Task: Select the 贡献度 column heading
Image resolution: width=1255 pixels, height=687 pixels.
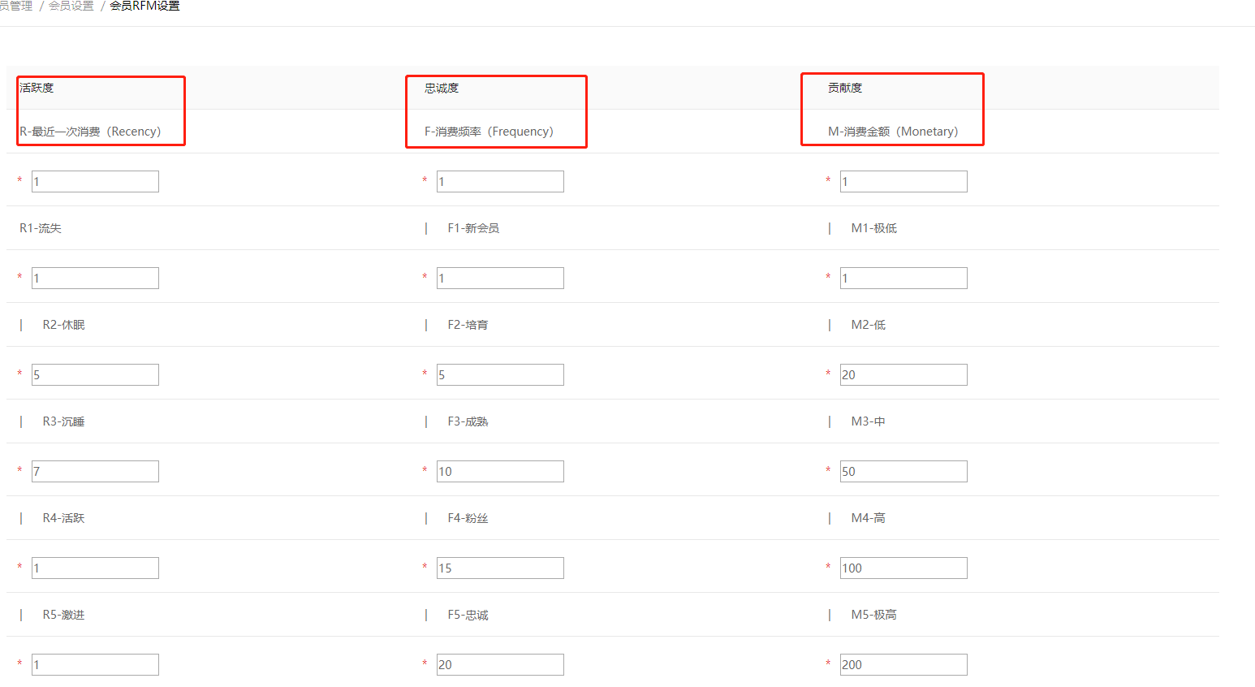Action: [x=845, y=88]
